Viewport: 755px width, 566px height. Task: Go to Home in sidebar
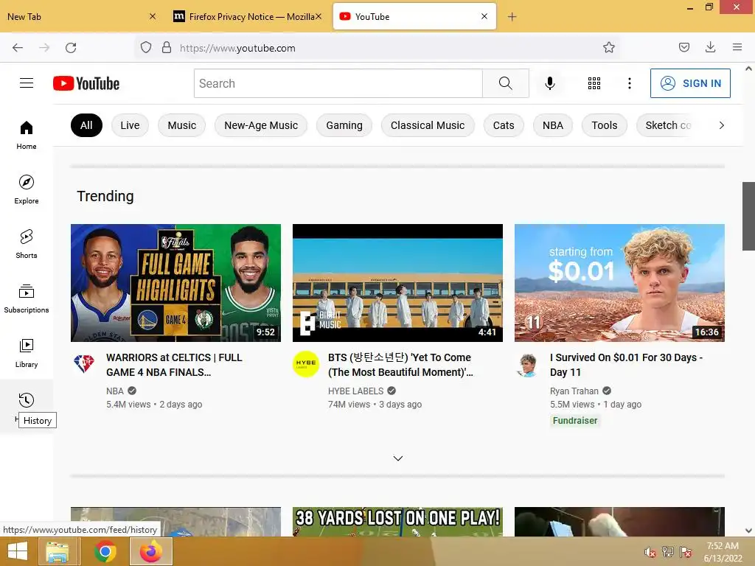tap(27, 136)
